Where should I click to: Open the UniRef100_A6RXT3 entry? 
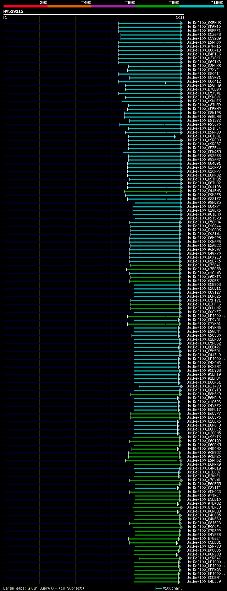pyautogui.click(x=204, y=277)
